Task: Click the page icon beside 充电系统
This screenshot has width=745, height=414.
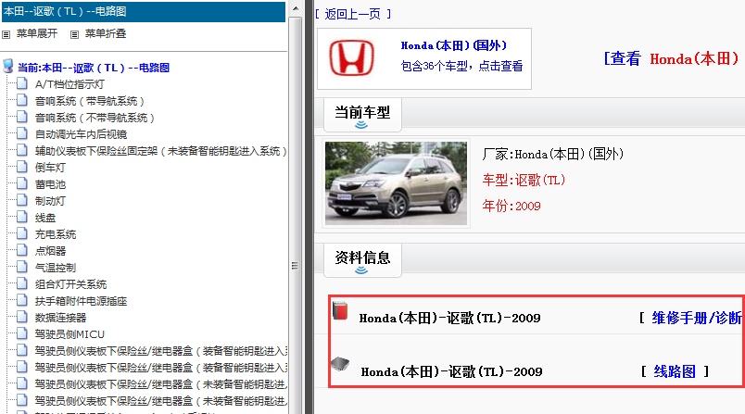Action: pos(22,233)
